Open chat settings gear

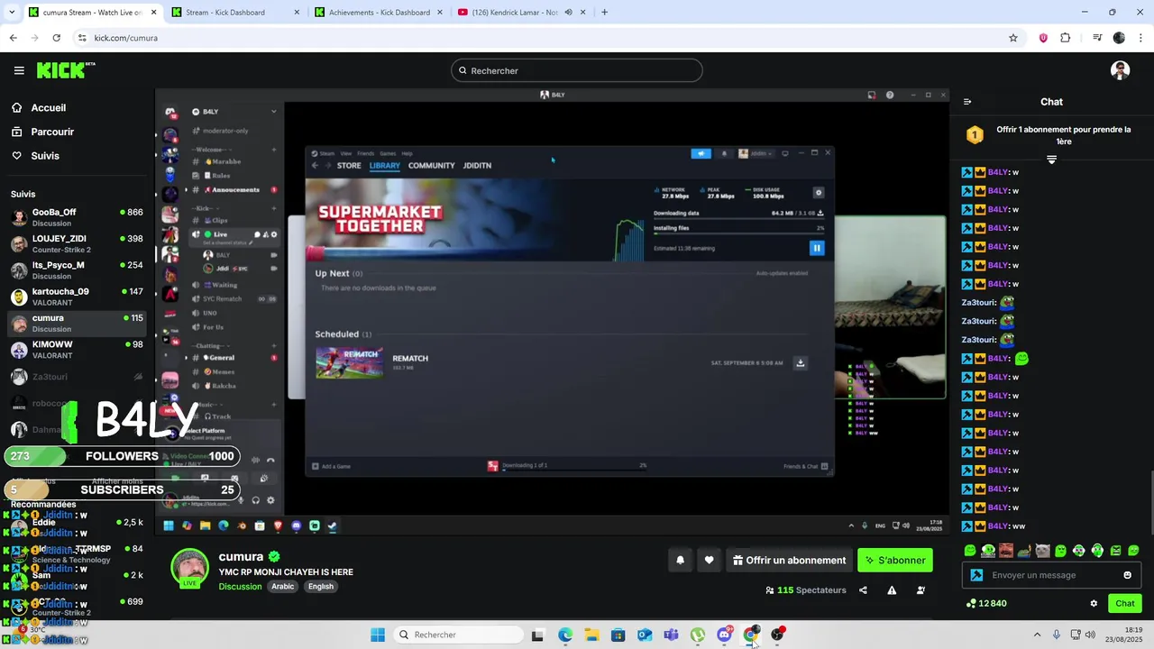(x=1094, y=603)
